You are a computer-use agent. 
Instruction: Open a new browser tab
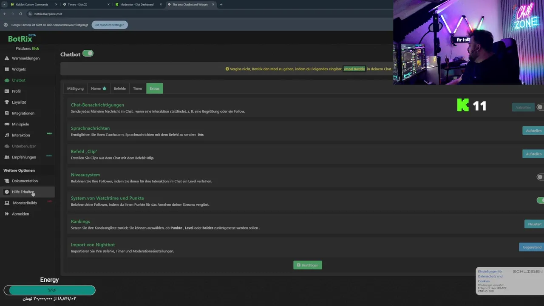click(221, 5)
